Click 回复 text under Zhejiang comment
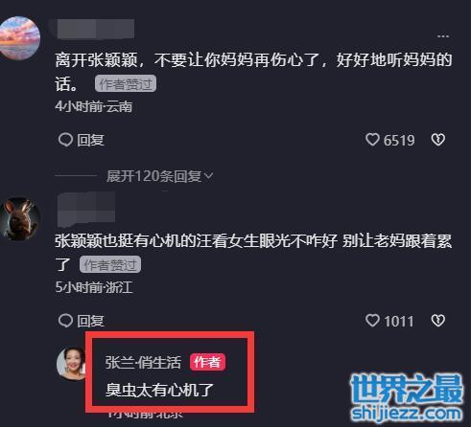This screenshot has width=471, height=427. (x=91, y=321)
